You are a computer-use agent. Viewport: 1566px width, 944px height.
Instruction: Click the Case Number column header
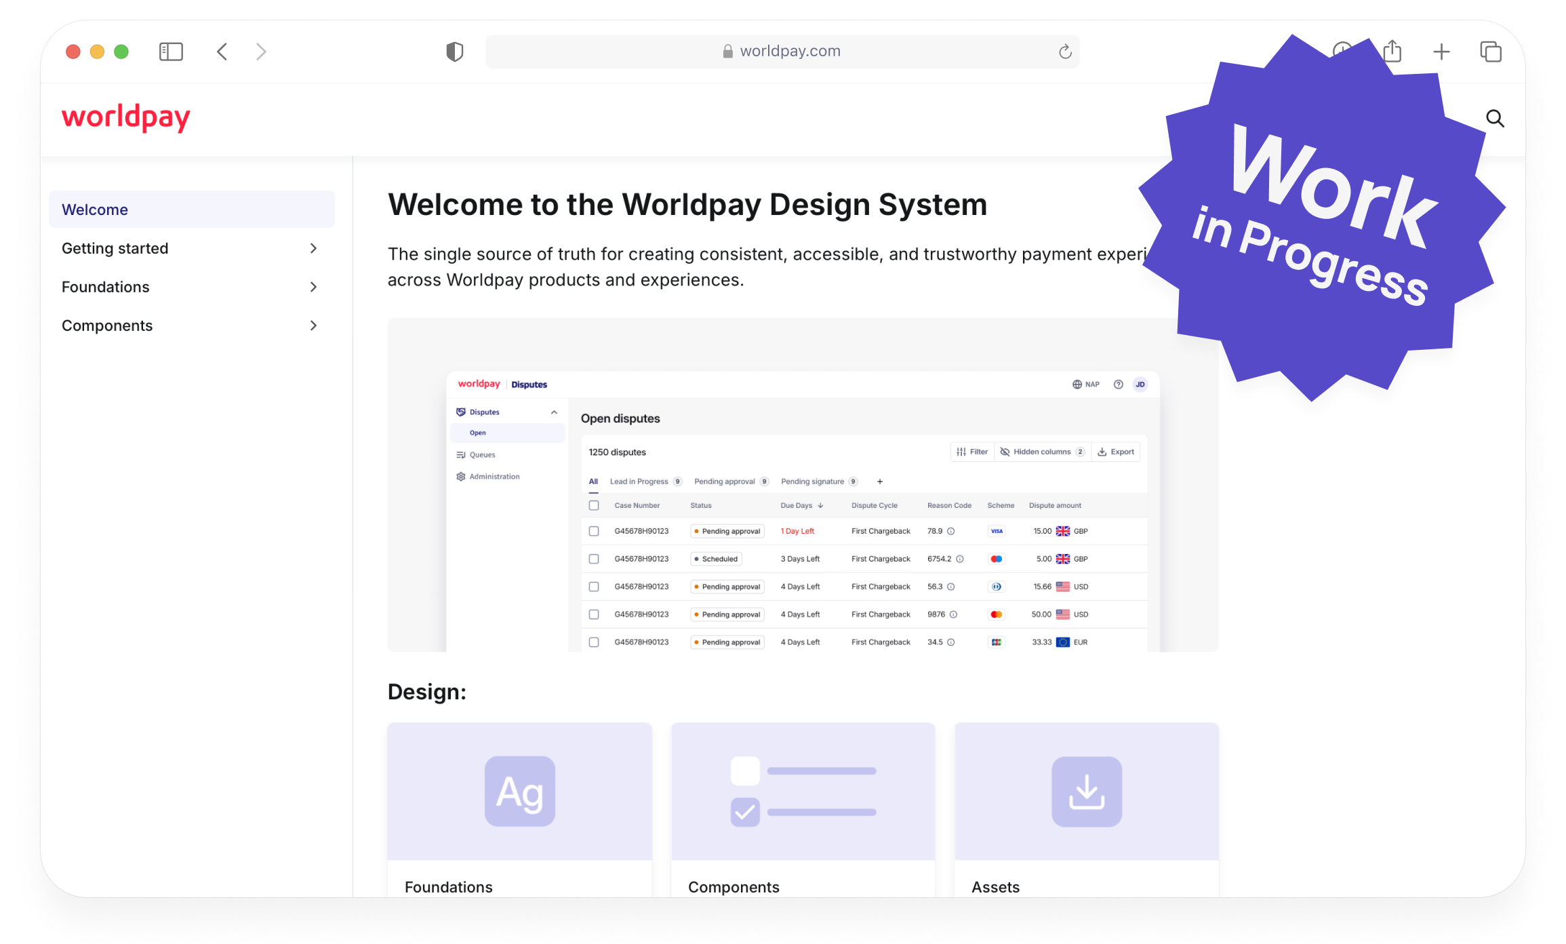637,506
